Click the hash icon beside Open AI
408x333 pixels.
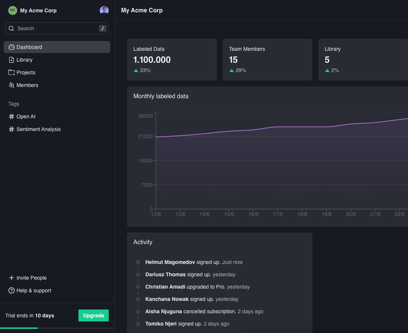(12, 116)
